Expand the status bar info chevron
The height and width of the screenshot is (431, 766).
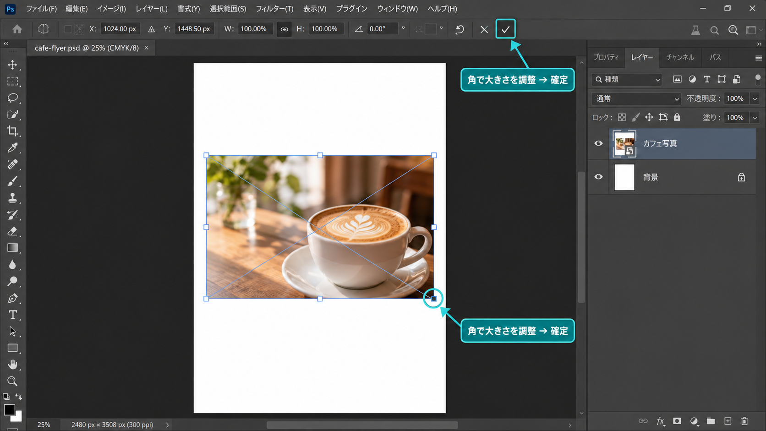167,425
